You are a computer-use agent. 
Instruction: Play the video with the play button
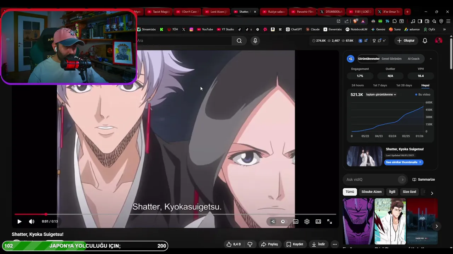pyautogui.click(x=19, y=222)
